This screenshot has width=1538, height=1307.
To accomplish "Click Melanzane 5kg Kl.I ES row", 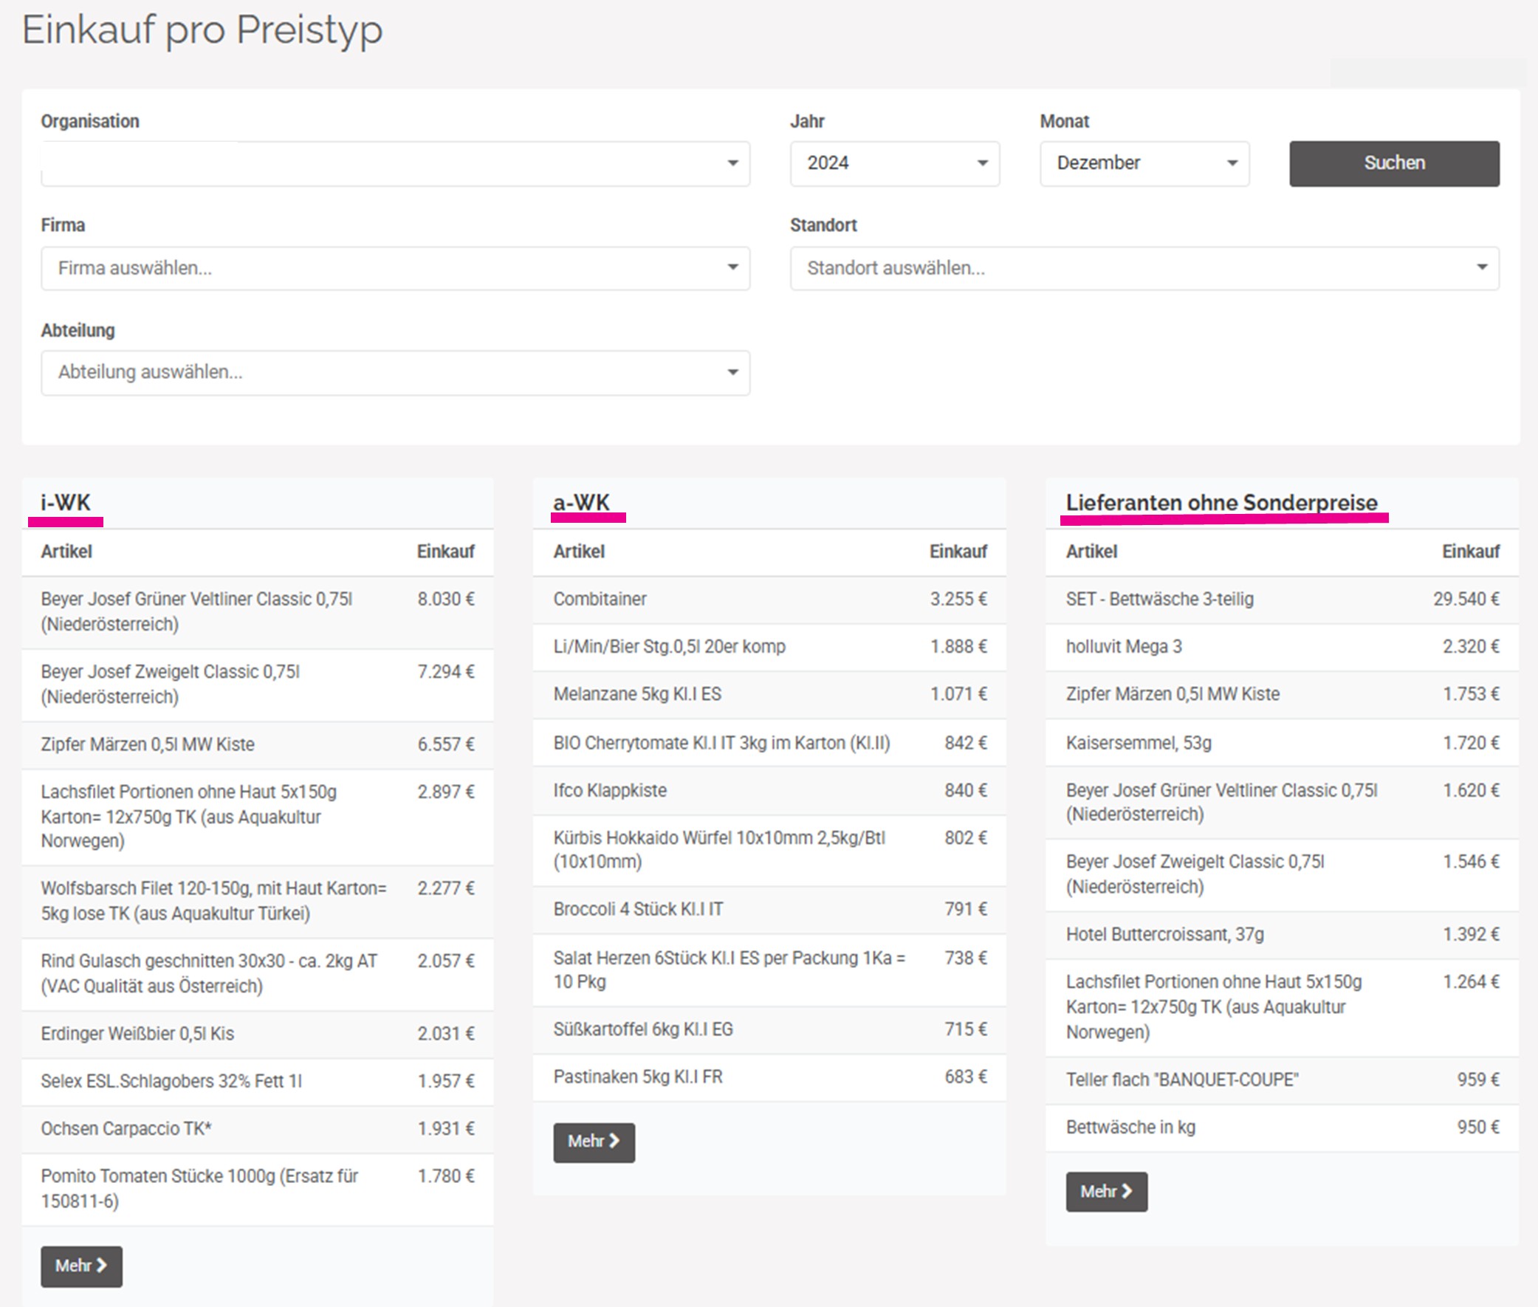I will [770, 694].
